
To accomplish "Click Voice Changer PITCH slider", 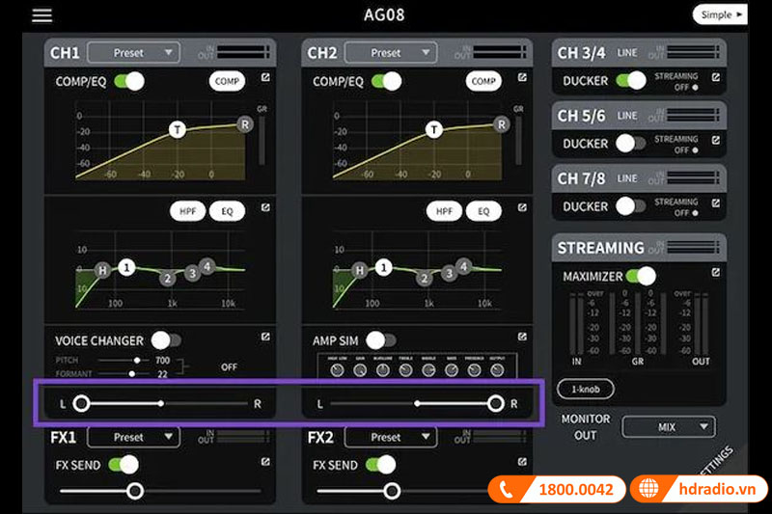I will click(124, 361).
